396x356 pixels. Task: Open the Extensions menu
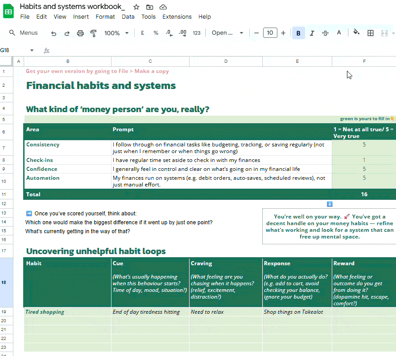(x=177, y=16)
